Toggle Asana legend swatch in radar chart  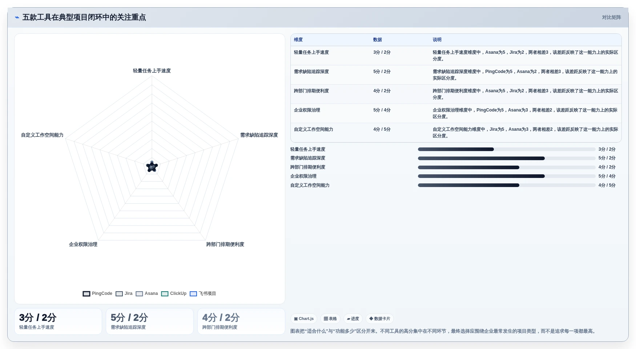coord(139,294)
